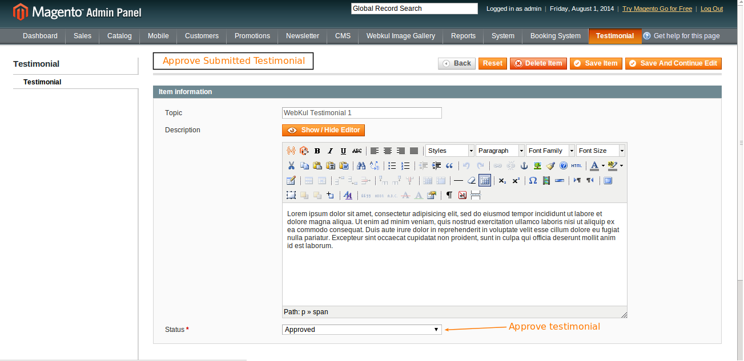Insert a page break icon
Screen dimensions: 744x361
click(476, 195)
